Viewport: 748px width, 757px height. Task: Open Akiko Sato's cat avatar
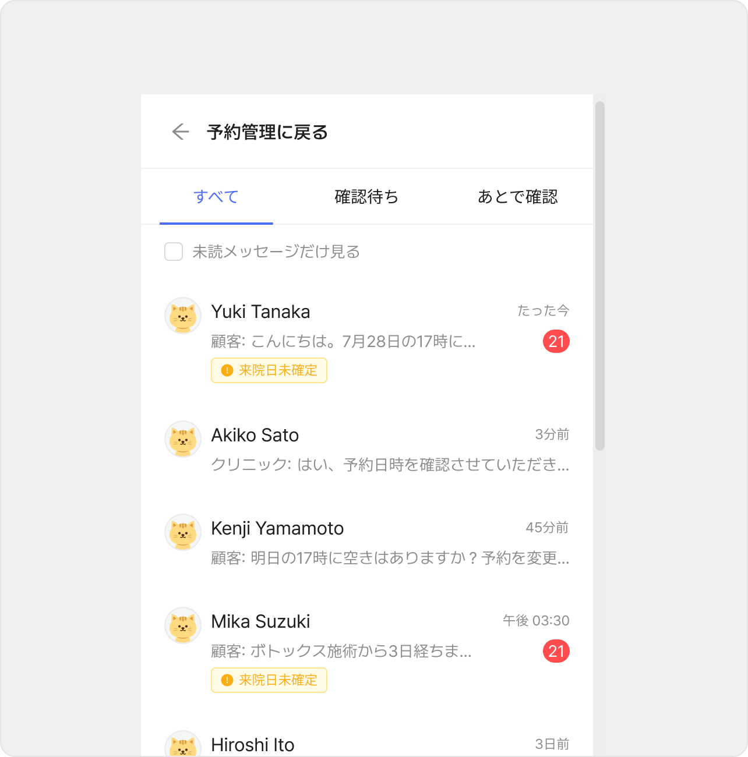point(183,439)
